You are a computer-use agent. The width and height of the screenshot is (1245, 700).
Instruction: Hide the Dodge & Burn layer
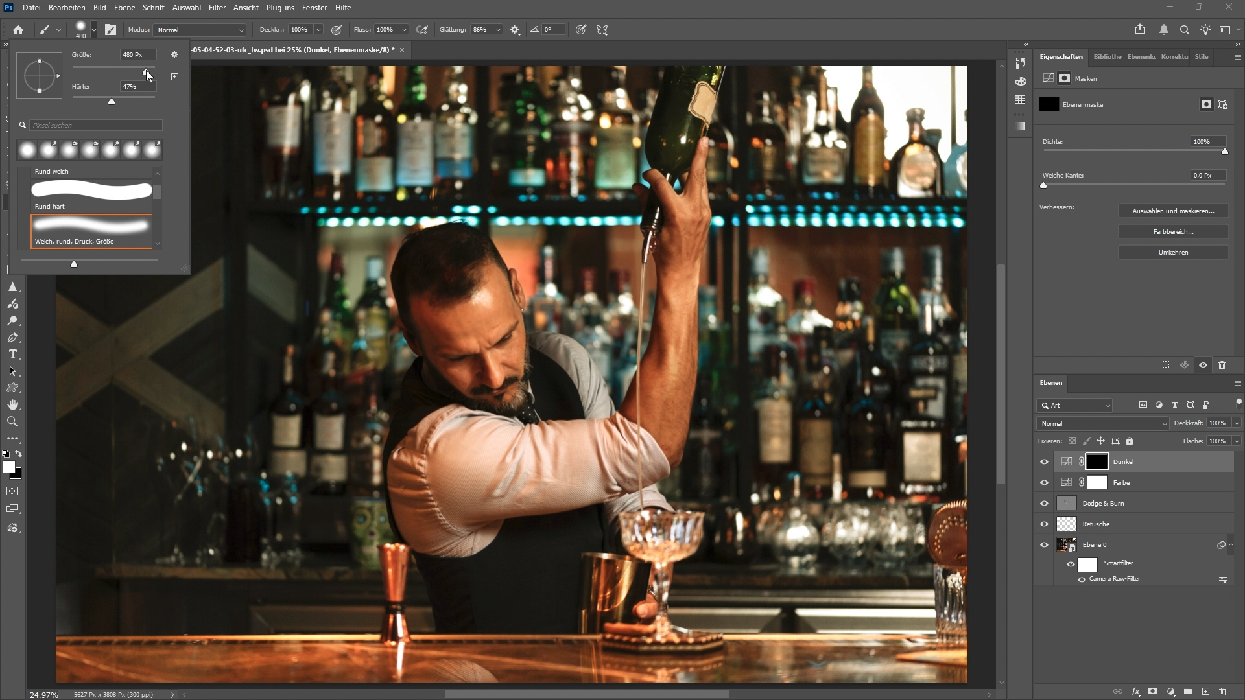click(1044, 504)
